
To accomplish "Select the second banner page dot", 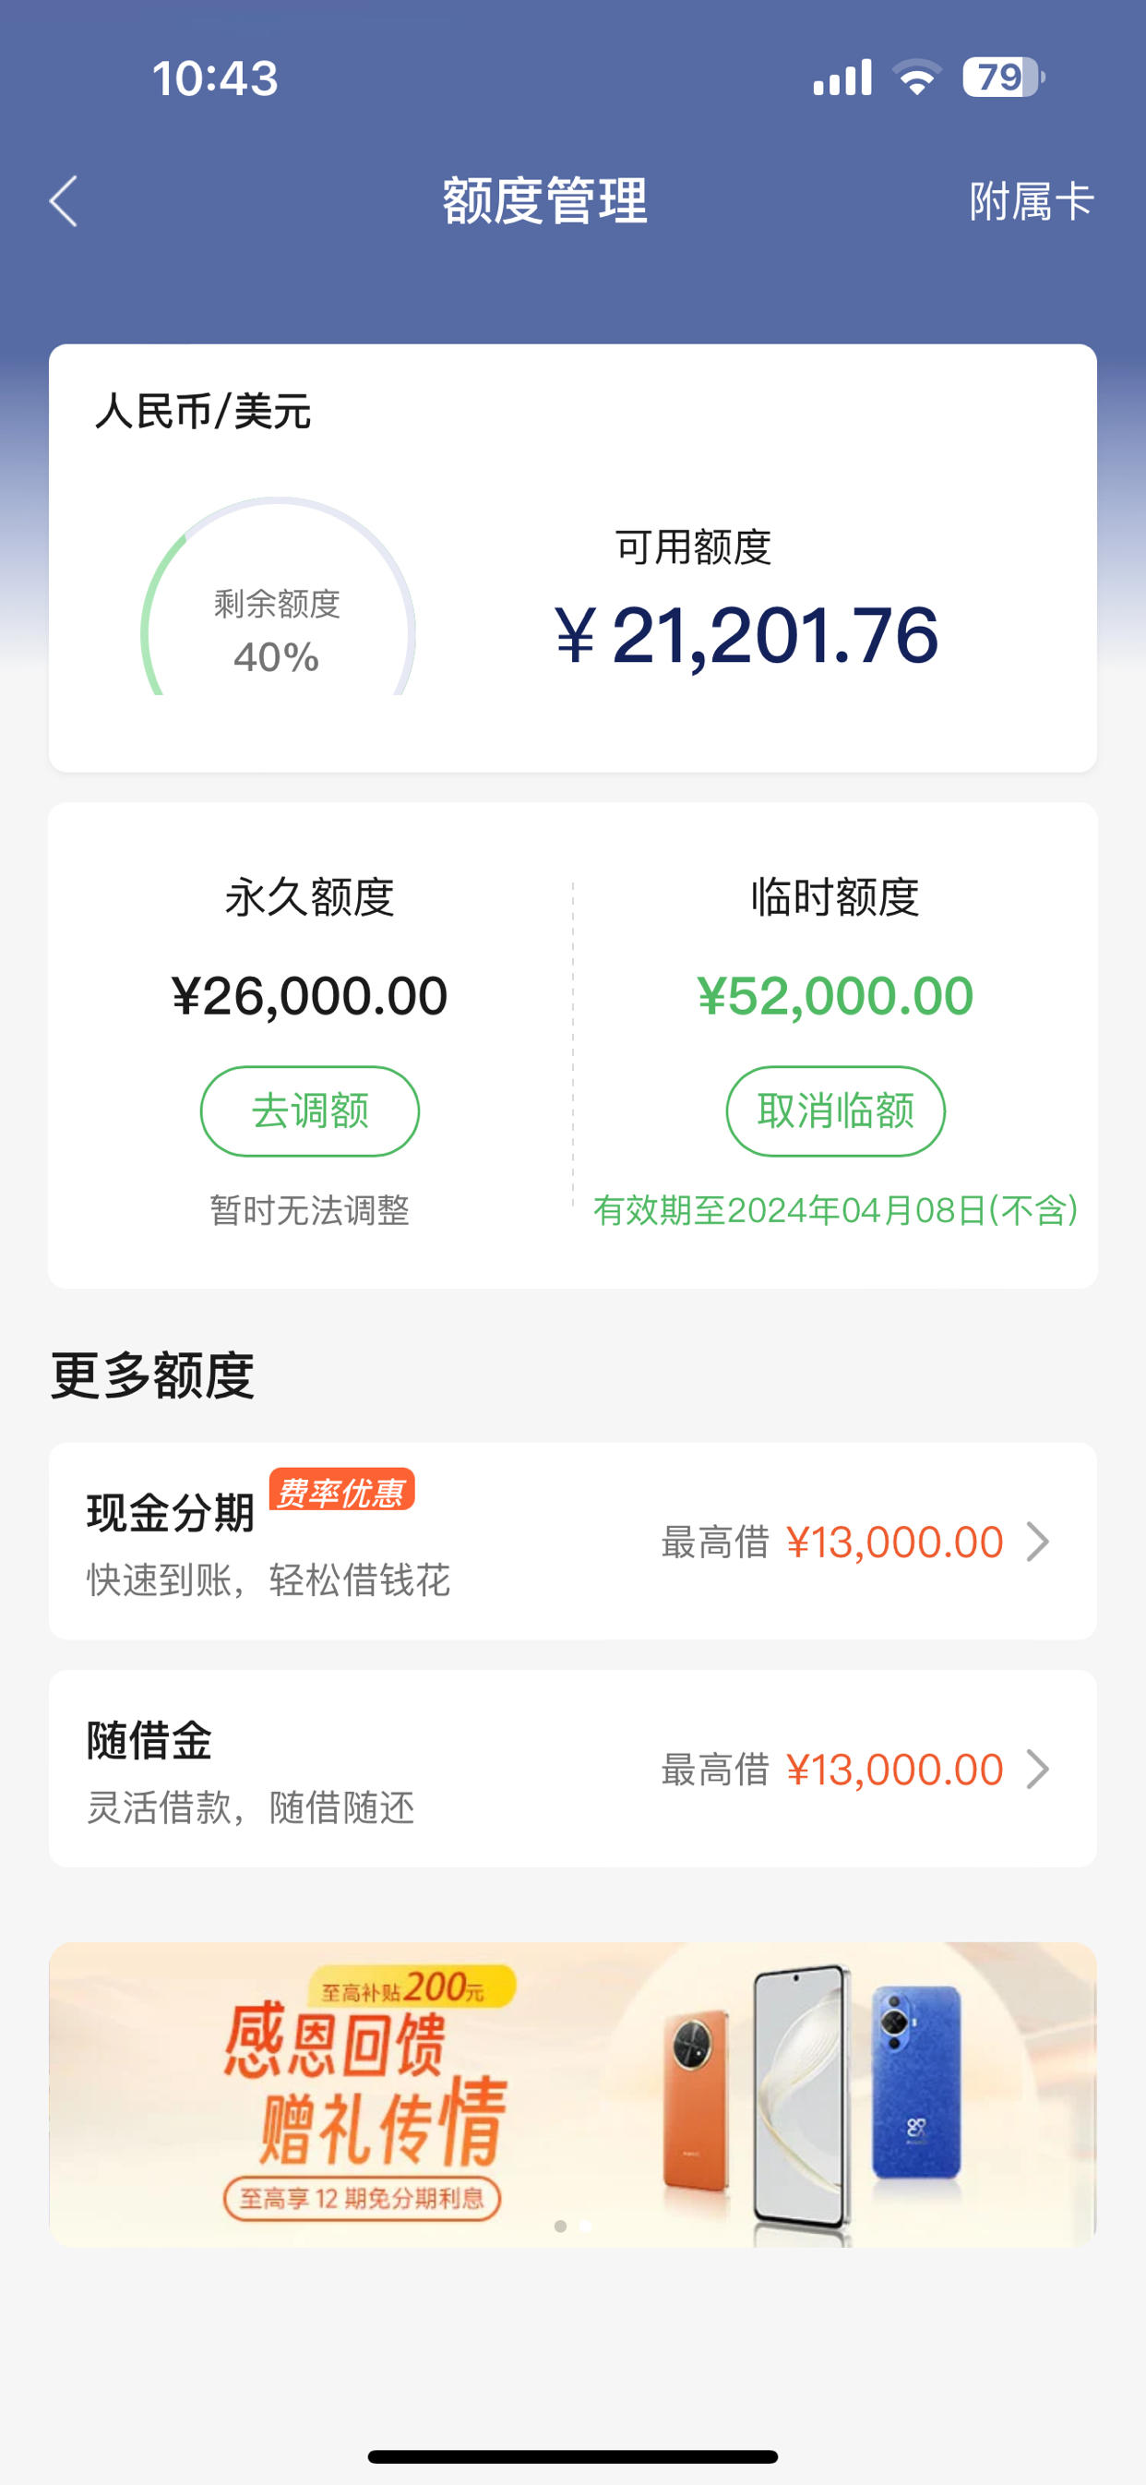I will point(586,2227).
